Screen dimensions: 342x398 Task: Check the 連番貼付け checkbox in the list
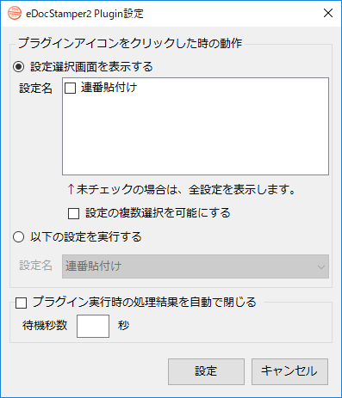coord(71,88)
